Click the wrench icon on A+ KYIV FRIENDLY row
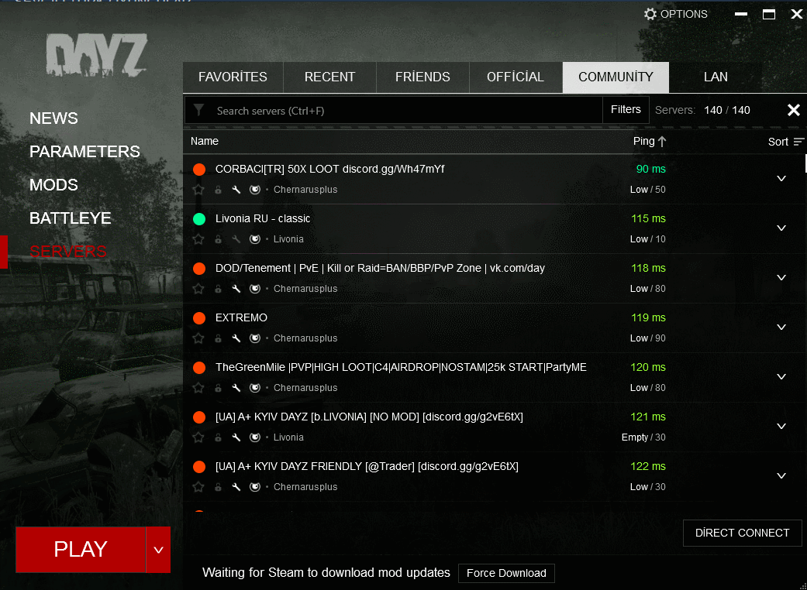 [236, 487]
